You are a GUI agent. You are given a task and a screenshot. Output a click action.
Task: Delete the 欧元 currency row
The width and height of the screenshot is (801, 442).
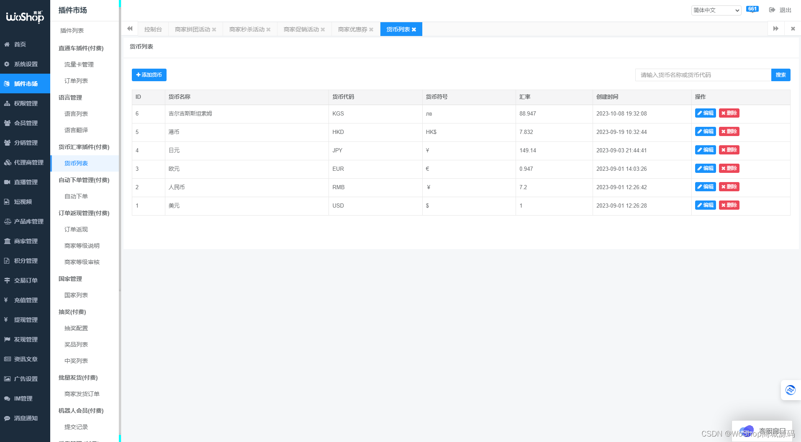[x=729, y=168]
